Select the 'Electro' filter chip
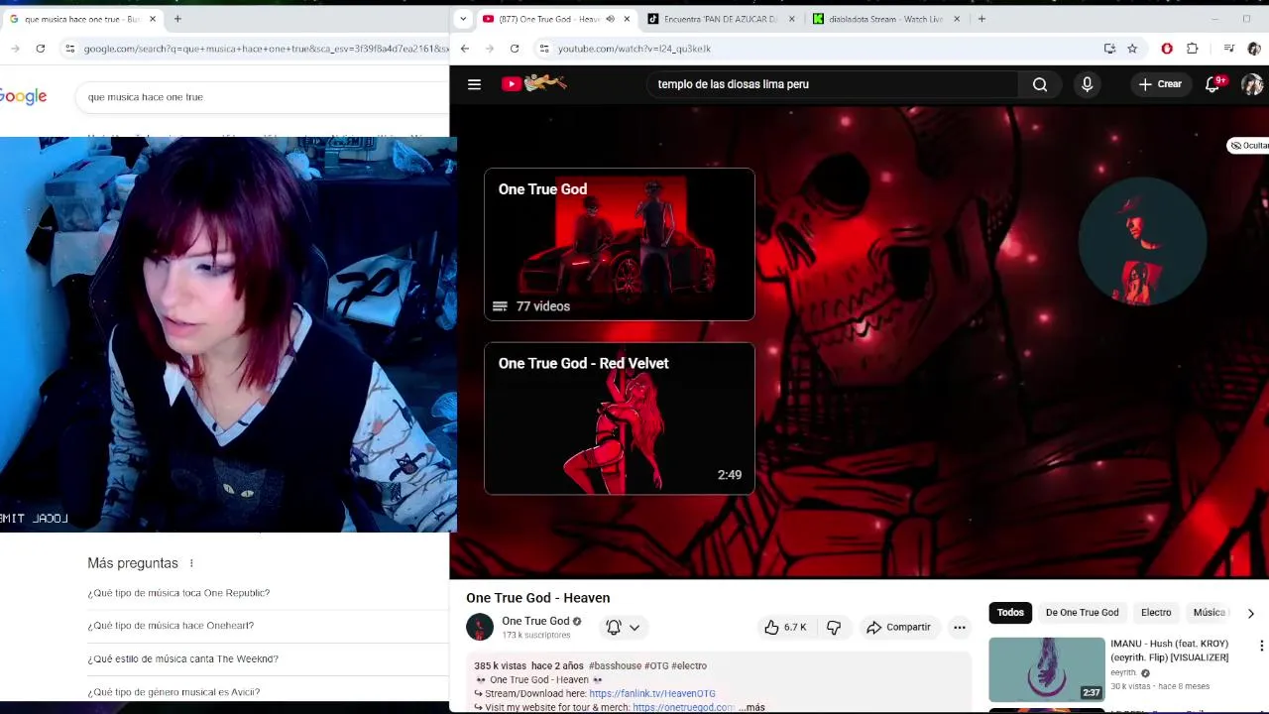1269x714 pixels. [x=1156, y=613]
